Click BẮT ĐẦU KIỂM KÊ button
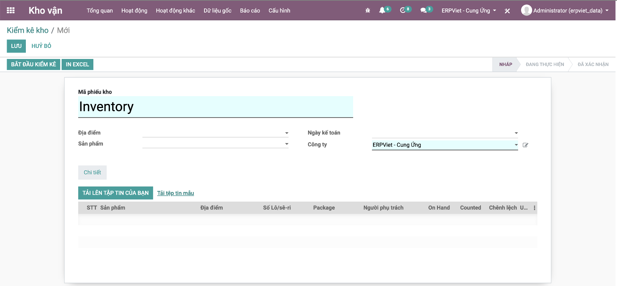This screenshot has height=286, width=617. pos(34,64)
